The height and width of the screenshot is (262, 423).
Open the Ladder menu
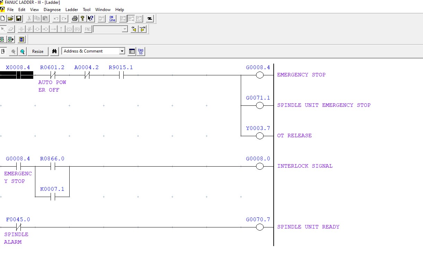coord(72,10)
